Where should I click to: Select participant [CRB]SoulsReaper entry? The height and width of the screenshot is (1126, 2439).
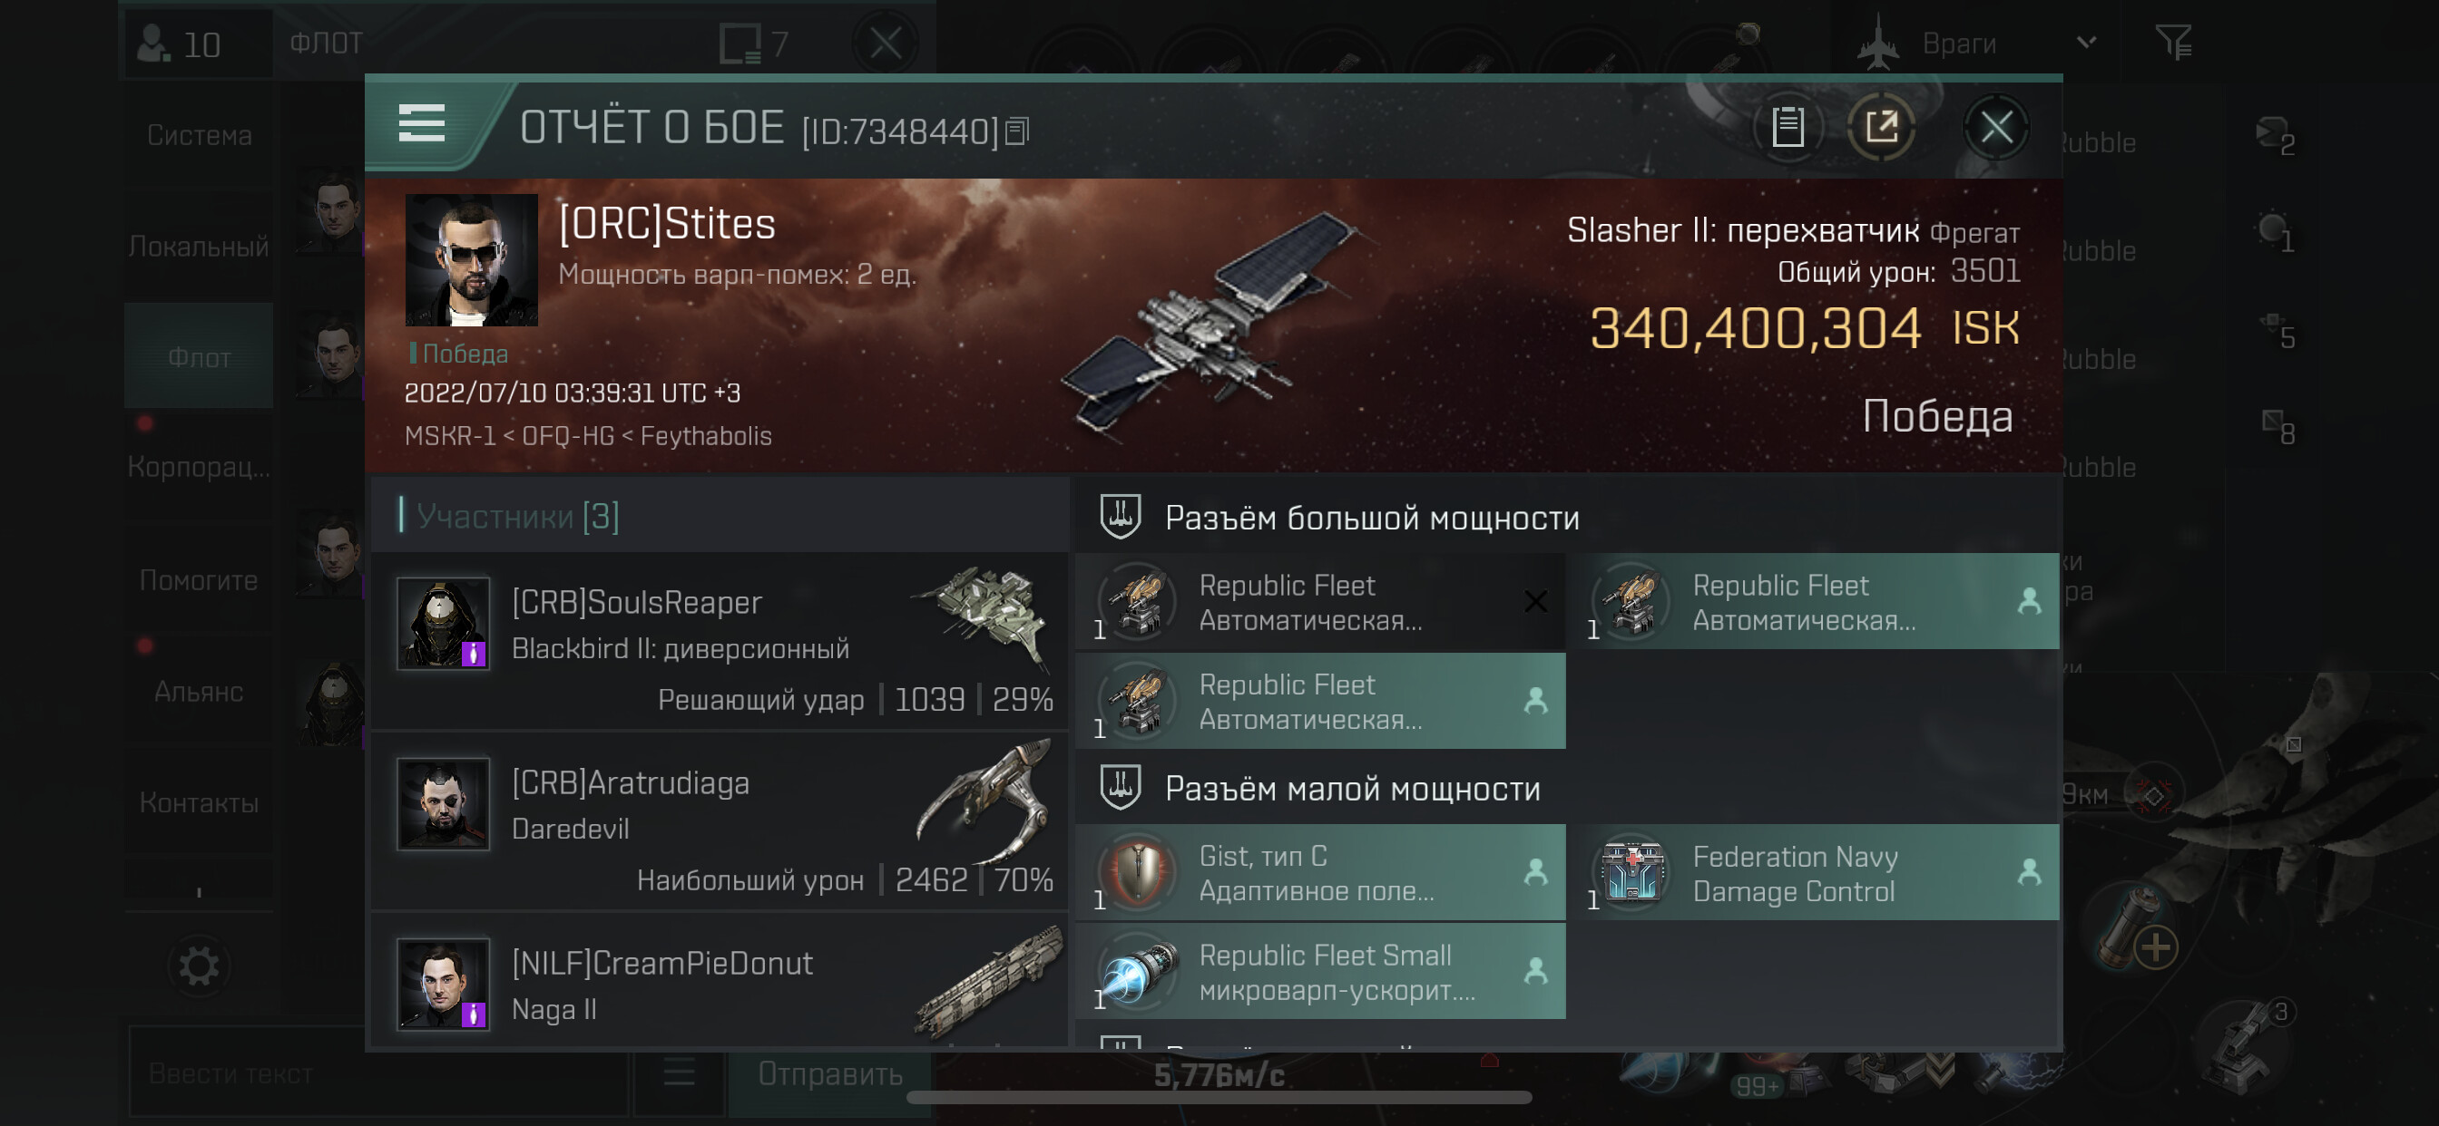pos(721,642)
